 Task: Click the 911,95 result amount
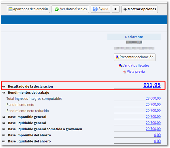pyautogui.click(x=152, y=85)
